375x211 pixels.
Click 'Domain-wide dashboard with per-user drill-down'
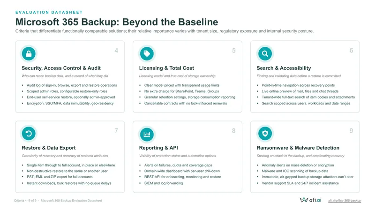(182, 171)
